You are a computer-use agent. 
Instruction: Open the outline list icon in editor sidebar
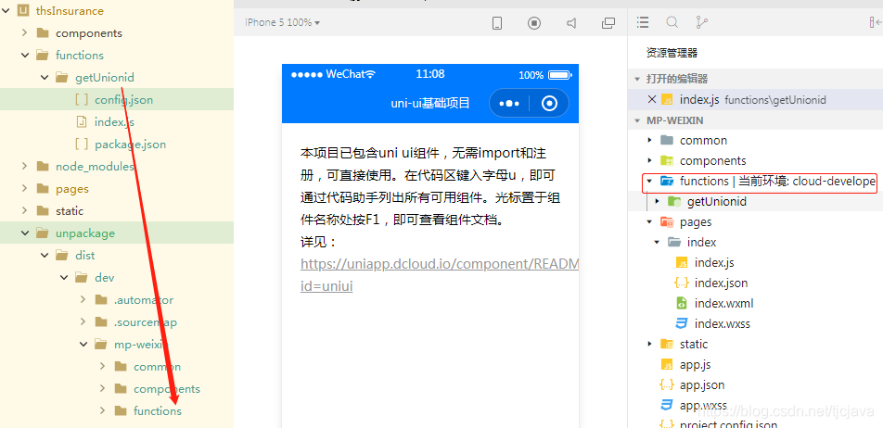click(x=643, y=22)
